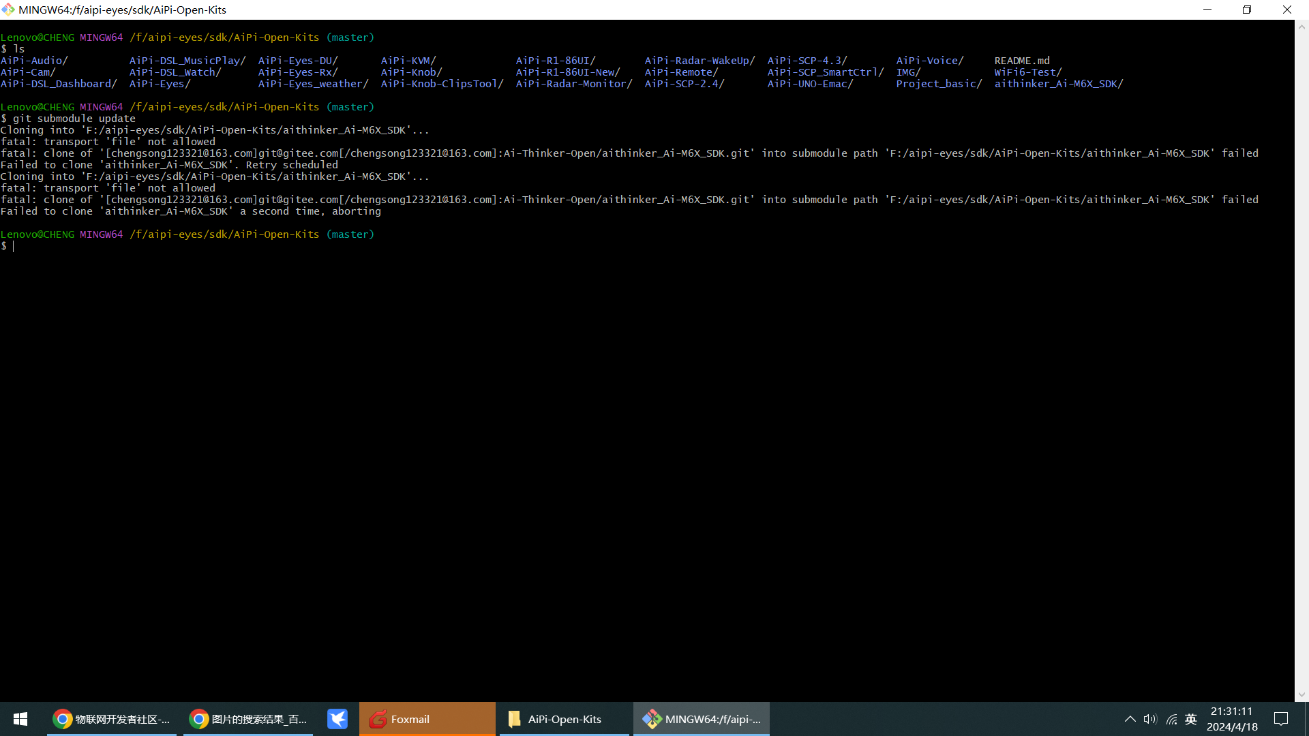This screenshot has width=1309, height=736.
Task: Click the AiPi-DSL_MusicPlay/ directory entry
Action: (187, 61)
